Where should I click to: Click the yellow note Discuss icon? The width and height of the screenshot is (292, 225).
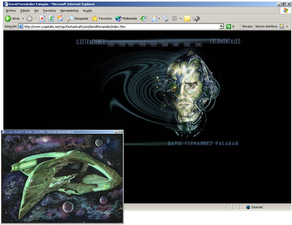pos(187,19)
